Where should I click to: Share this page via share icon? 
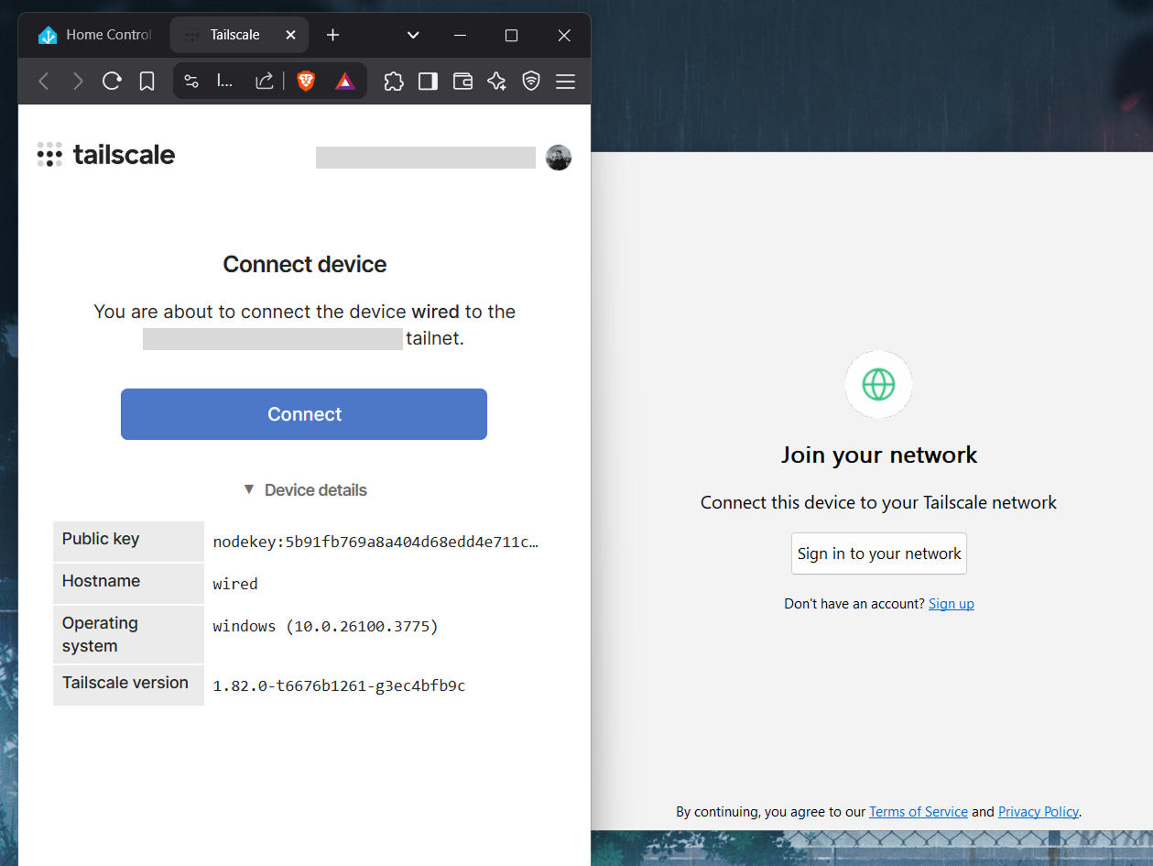coord(264,82)
